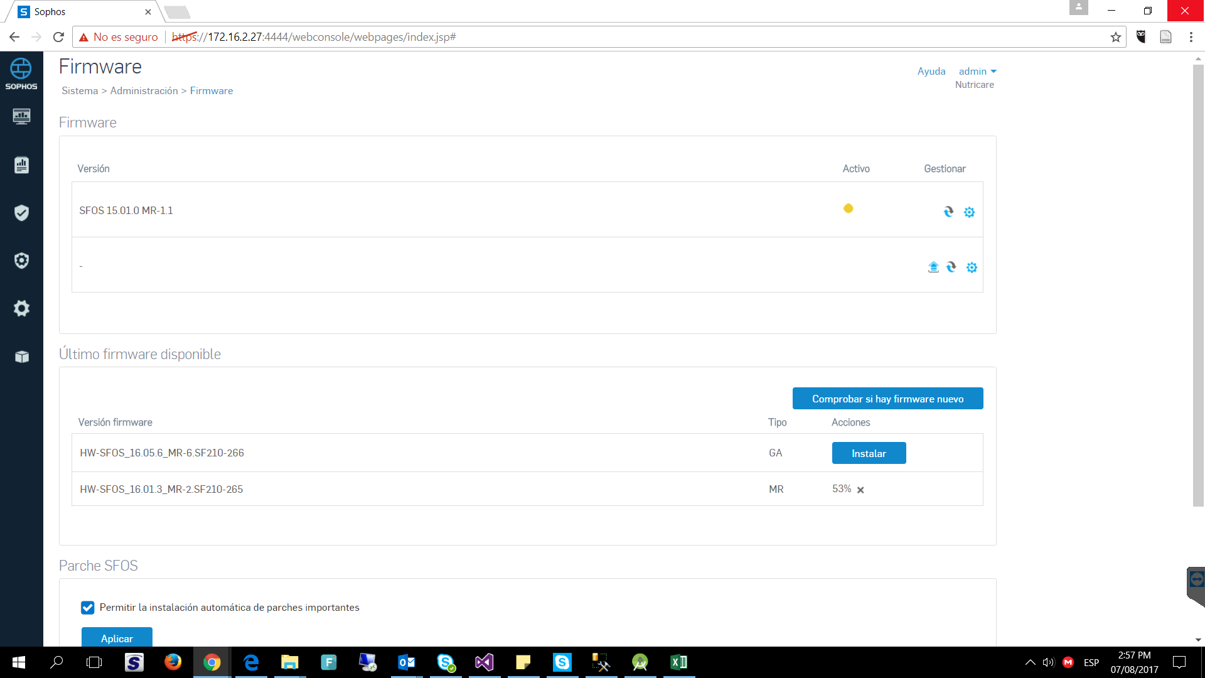Open Outlook from the taskbar
This screenshot has width=1205, height=678.
tap(406, 662)
